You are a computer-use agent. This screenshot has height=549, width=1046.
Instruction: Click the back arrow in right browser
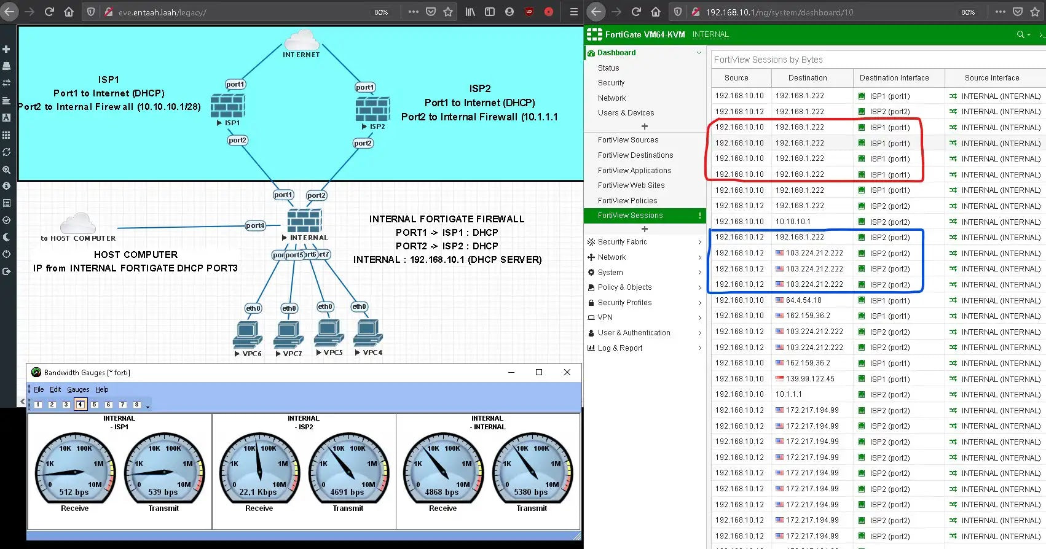pos(596,12)
